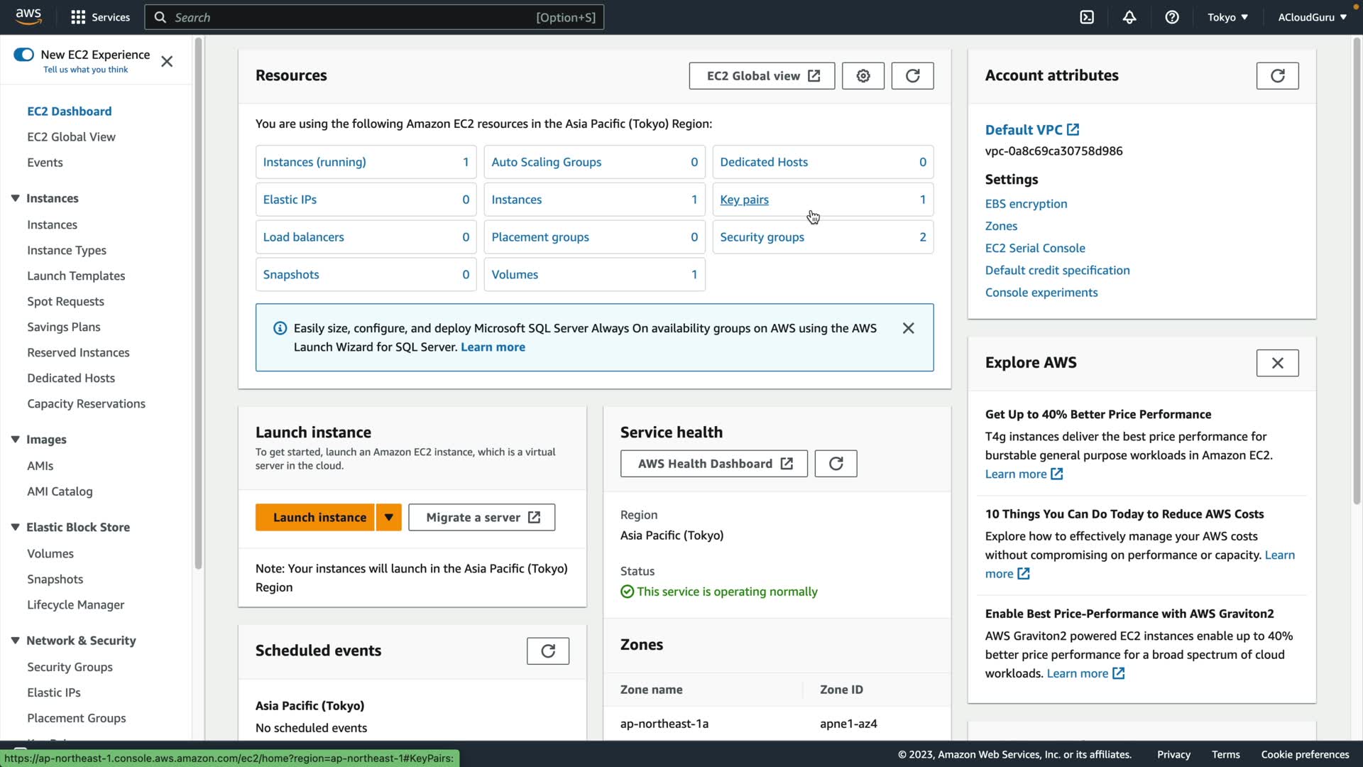Image resolution: width=1363 pixels, height=767 pixels.
Task: Dismiss the SQL Server info banner
Action: [908, 328]
